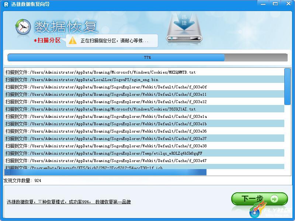Select the row ending with MKZQNMTB.txt

pos(144,72)
